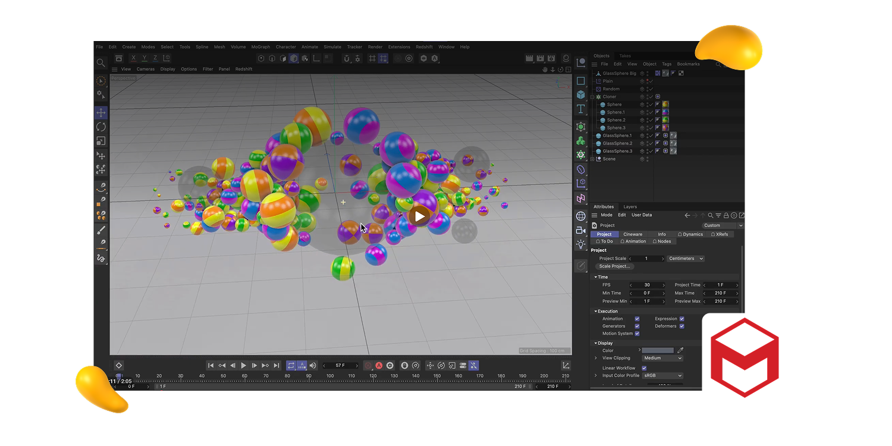
Task: Choose the live selection tool icon
Action: pos(100,81)
